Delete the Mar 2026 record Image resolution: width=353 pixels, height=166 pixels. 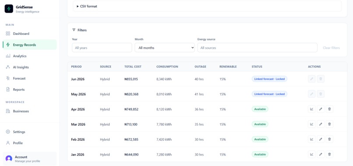329,124
